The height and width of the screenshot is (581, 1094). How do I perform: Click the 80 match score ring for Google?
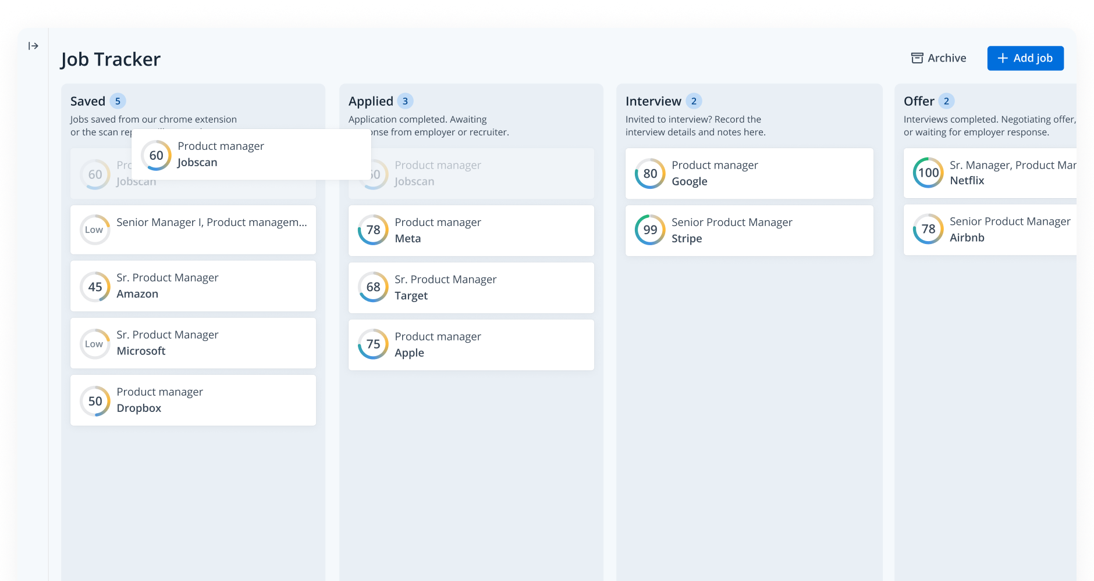(650, 174)
